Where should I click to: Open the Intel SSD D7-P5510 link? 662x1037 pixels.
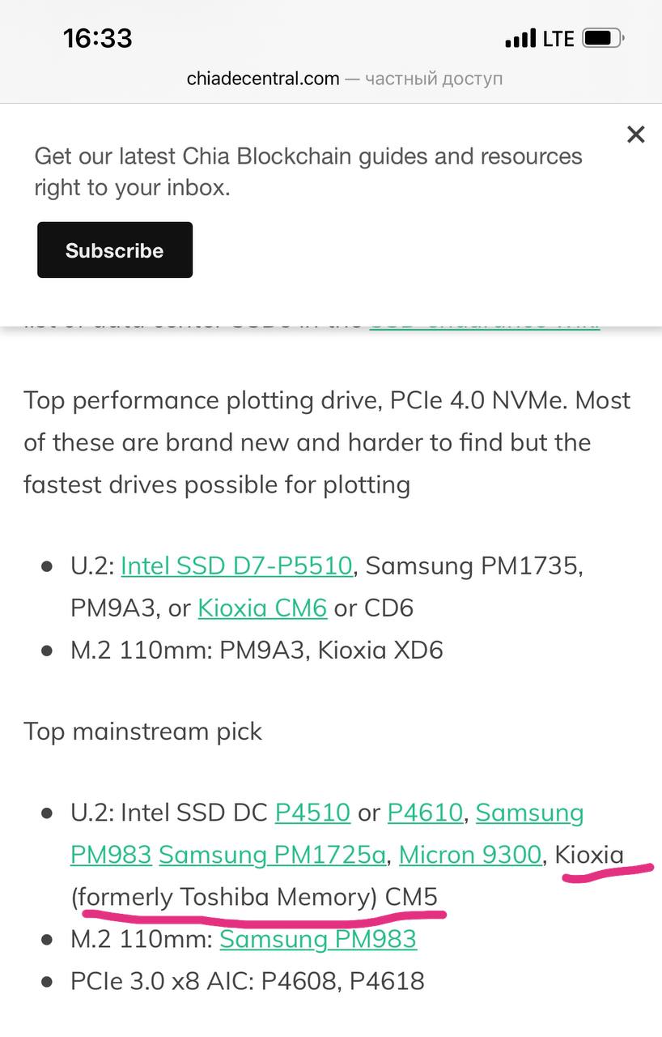pos(236,565)
